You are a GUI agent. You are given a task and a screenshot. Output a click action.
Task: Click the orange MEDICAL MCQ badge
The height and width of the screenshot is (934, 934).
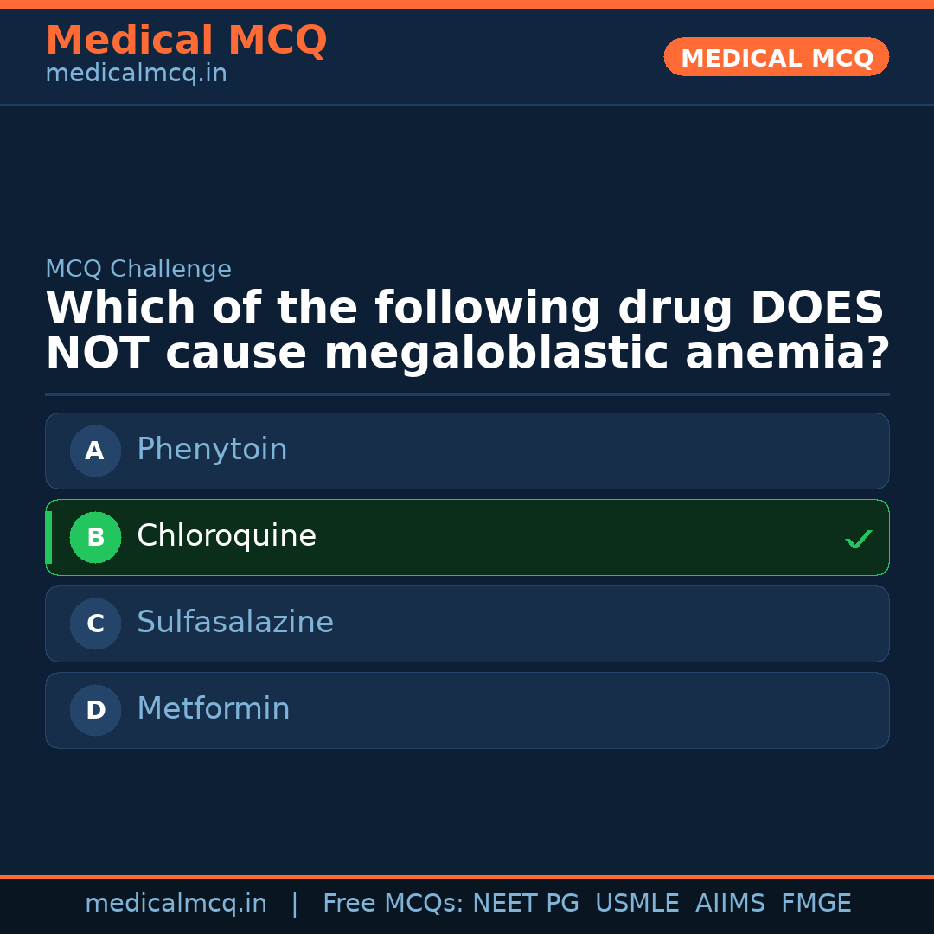pos(776,57)
